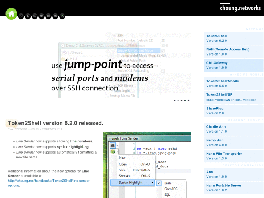
Task: Click the choung.networks logo
Action: [x=240, y=8]
